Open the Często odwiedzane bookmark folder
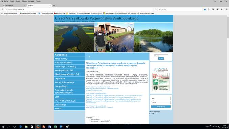 click(46, 13)
